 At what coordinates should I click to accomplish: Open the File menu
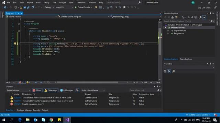click(x=8, y=2)
